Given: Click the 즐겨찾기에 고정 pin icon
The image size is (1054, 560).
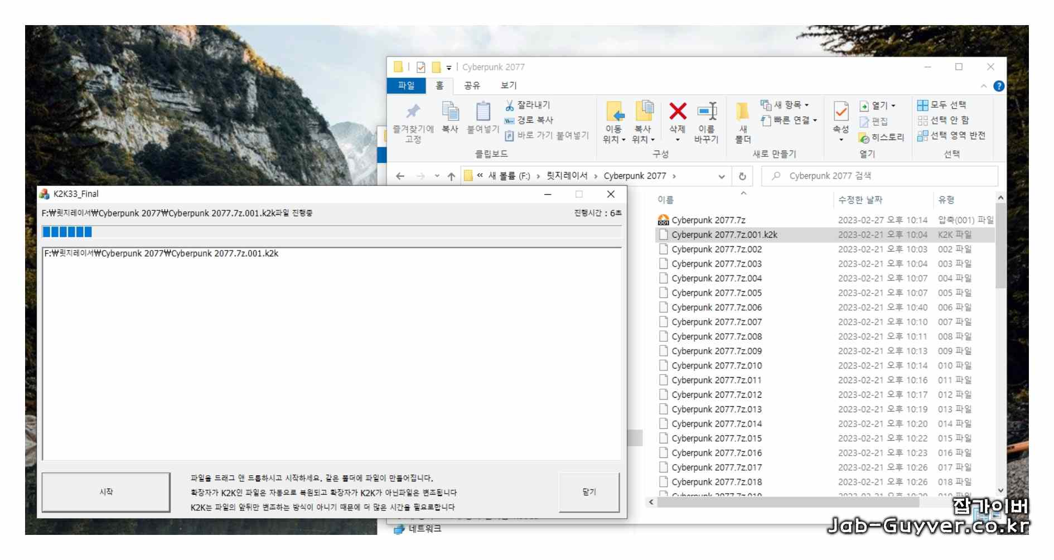Looking at the screenshot, I should (413, 111).
